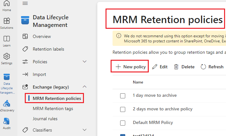The height and width of the screenshot is (136, 226).
Task: Click the New policy button label
Action: pos(134,67)
